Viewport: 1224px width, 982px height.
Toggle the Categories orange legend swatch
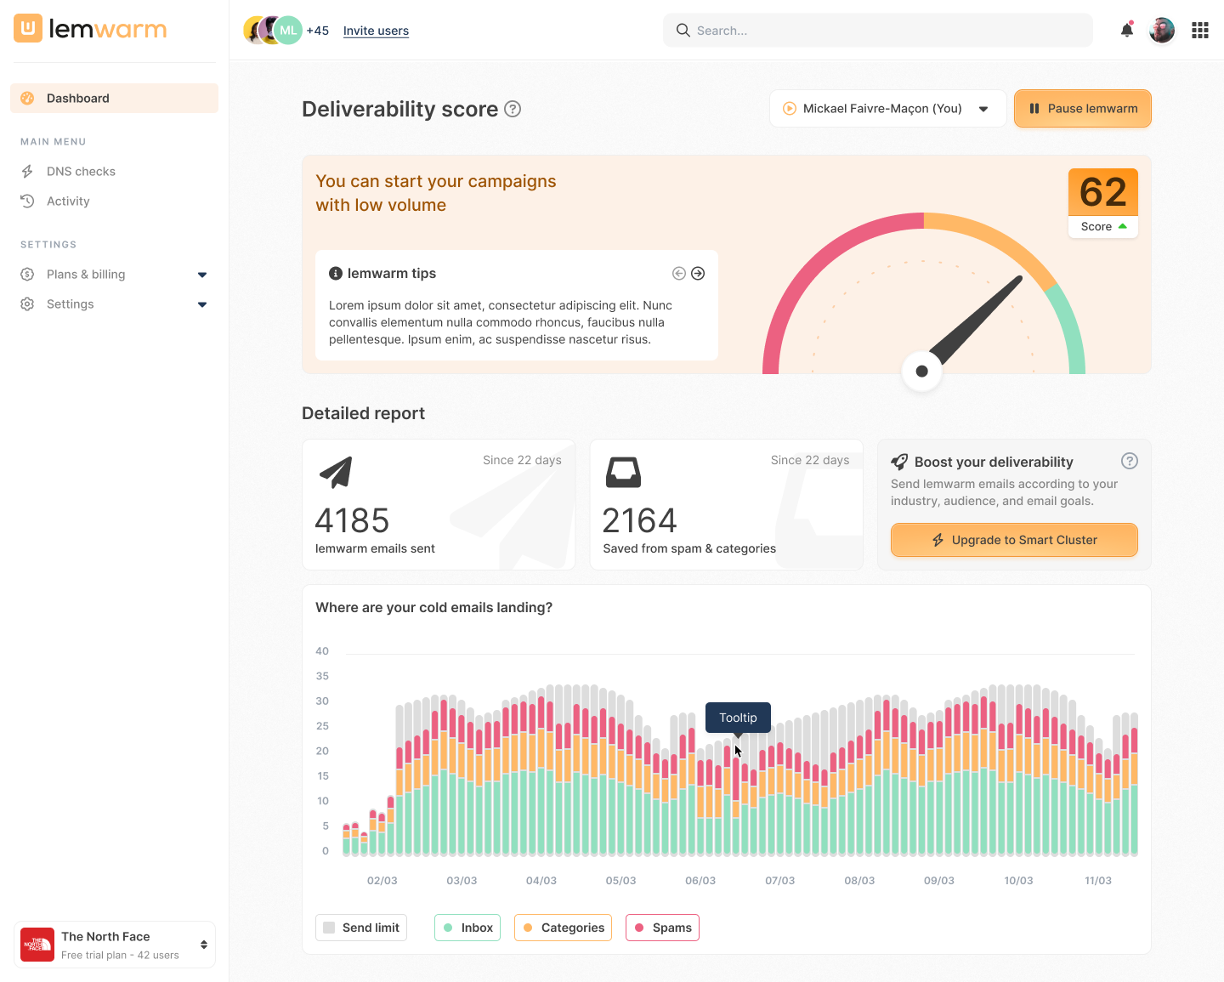coord(528,928)
